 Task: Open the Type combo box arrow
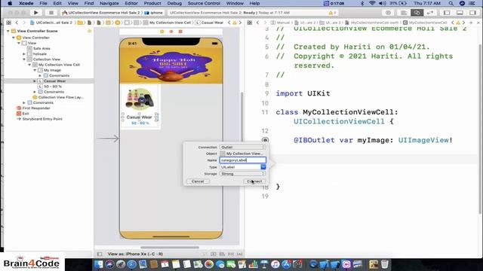click(x=263, y=167)
